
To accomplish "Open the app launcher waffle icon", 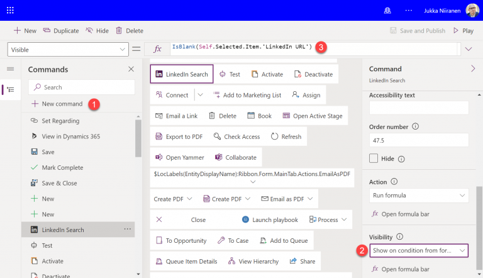I will (11, 10).
